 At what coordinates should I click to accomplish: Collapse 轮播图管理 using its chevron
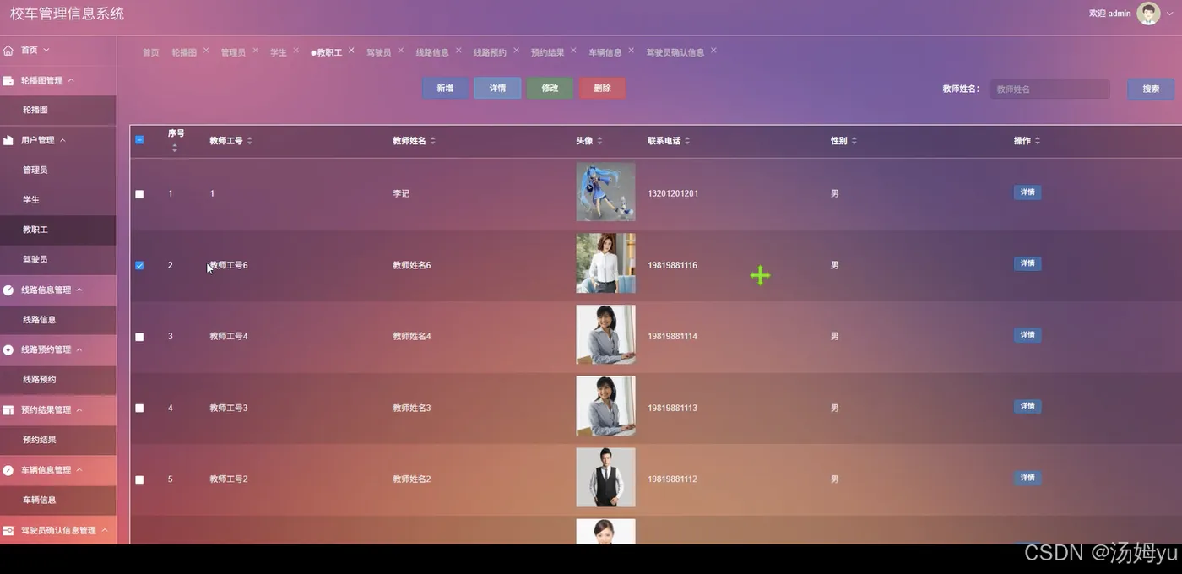[71, 81]
